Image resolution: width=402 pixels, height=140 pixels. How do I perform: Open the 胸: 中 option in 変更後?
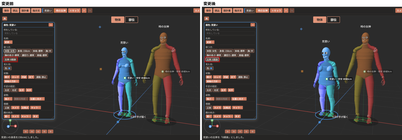pyautogui.click(x=250, y=51)
